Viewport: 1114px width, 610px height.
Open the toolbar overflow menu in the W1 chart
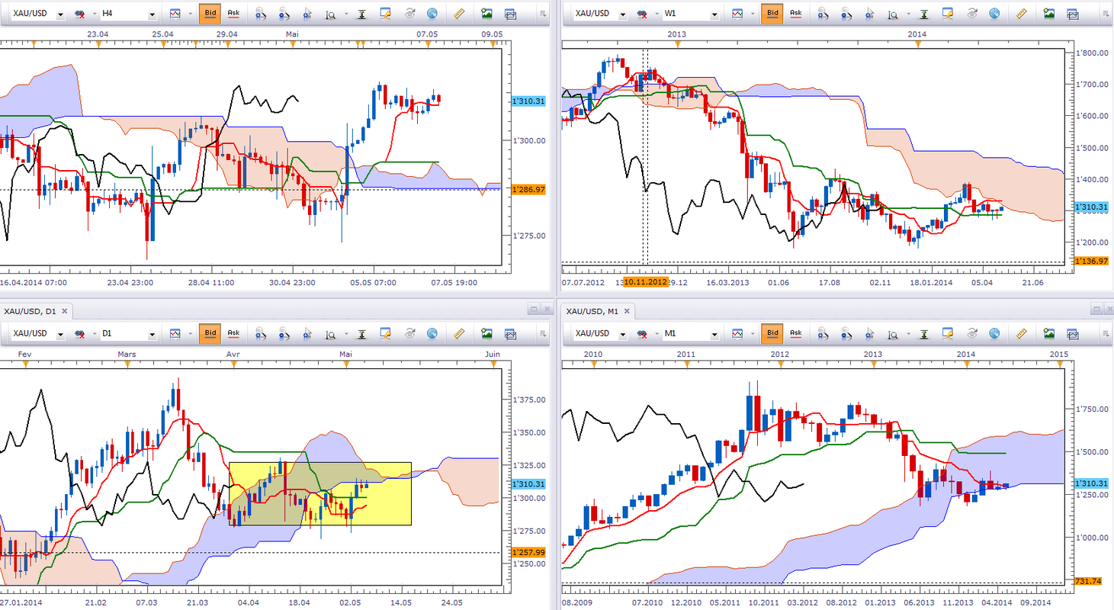[1105, 14]
